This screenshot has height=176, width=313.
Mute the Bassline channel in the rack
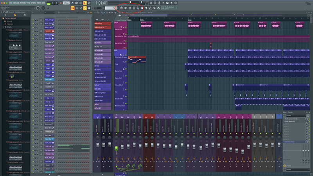point(34,31)
